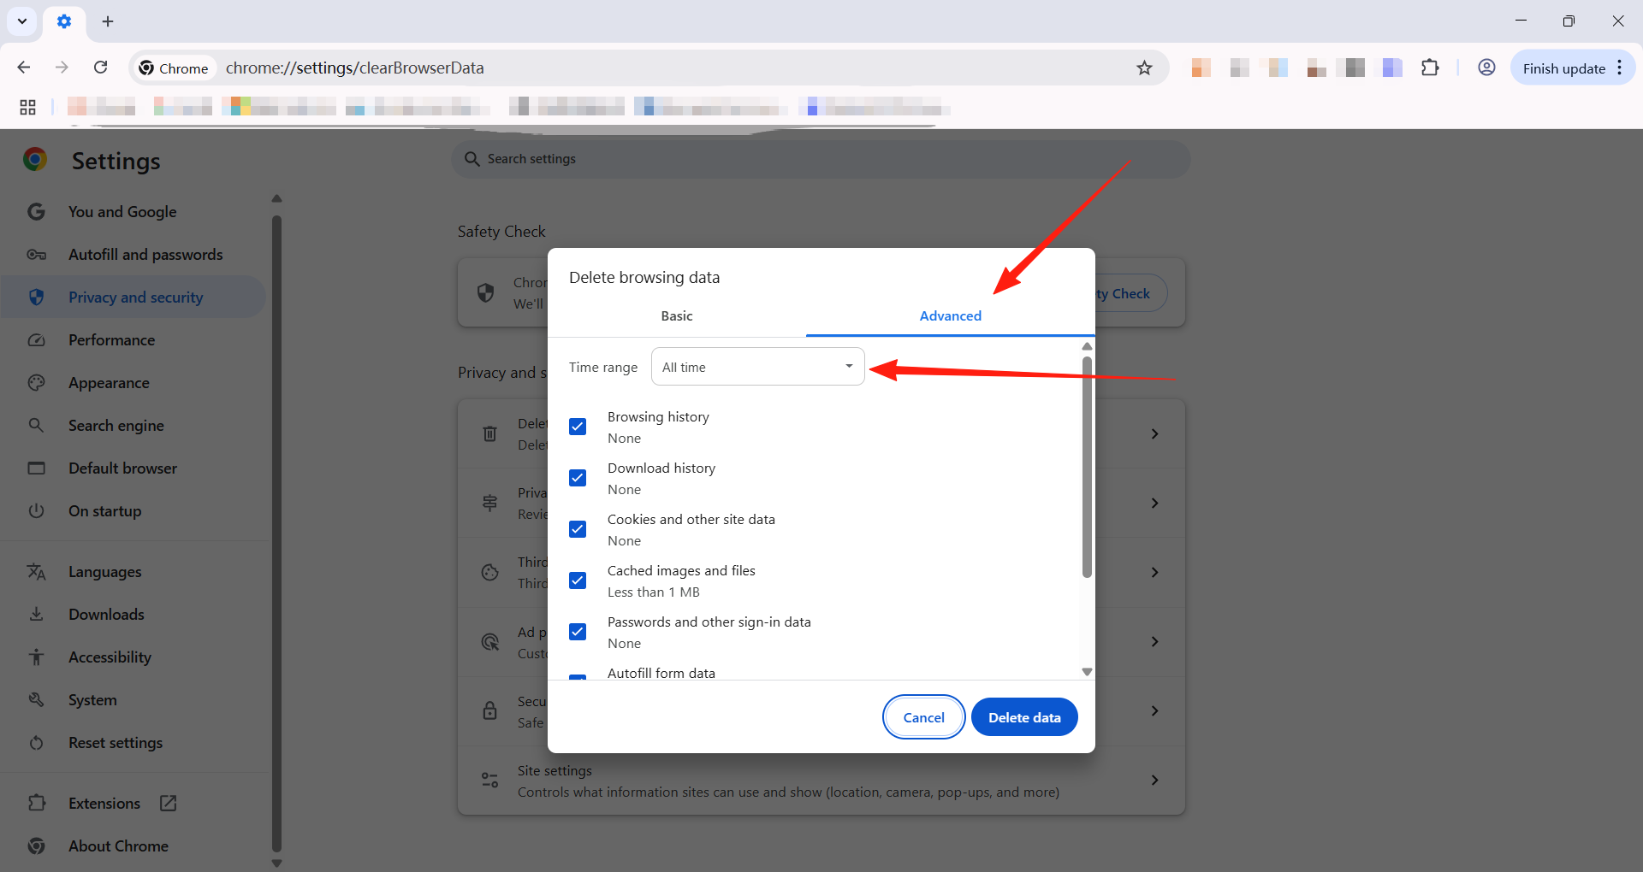Click the back navigation arrow

tap(24, 68)
